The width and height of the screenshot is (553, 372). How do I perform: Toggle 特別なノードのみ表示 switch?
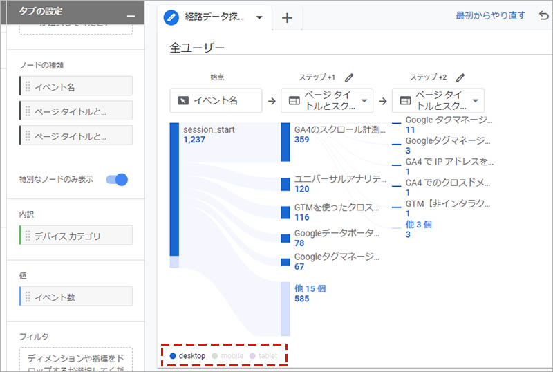117,180
